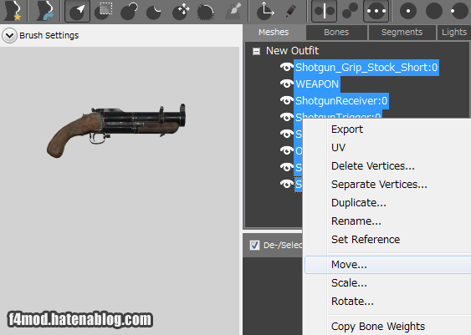The height and width of the screenshot is (335, 471).
Task: Toggle Edit Connected Only in the toolbar
Action: [350, 11]
